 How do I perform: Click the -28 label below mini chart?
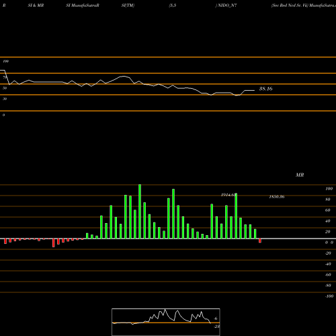point(217,327)
